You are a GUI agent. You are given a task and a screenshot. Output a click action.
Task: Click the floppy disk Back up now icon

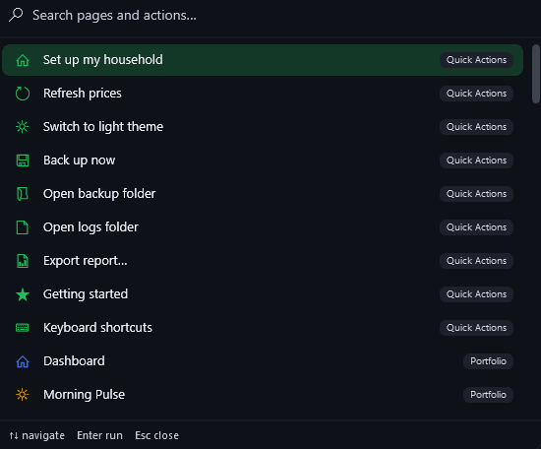click(23, 160)
